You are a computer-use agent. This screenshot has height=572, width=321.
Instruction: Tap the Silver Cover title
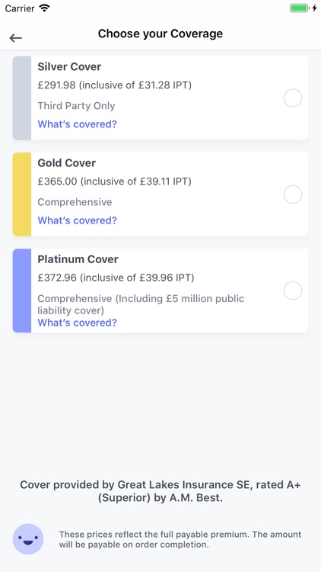tap(69, 67)
